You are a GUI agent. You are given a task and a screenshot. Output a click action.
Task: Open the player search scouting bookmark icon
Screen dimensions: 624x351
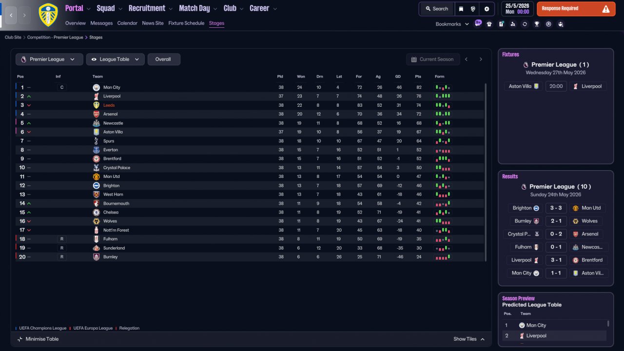pos(513,24)
